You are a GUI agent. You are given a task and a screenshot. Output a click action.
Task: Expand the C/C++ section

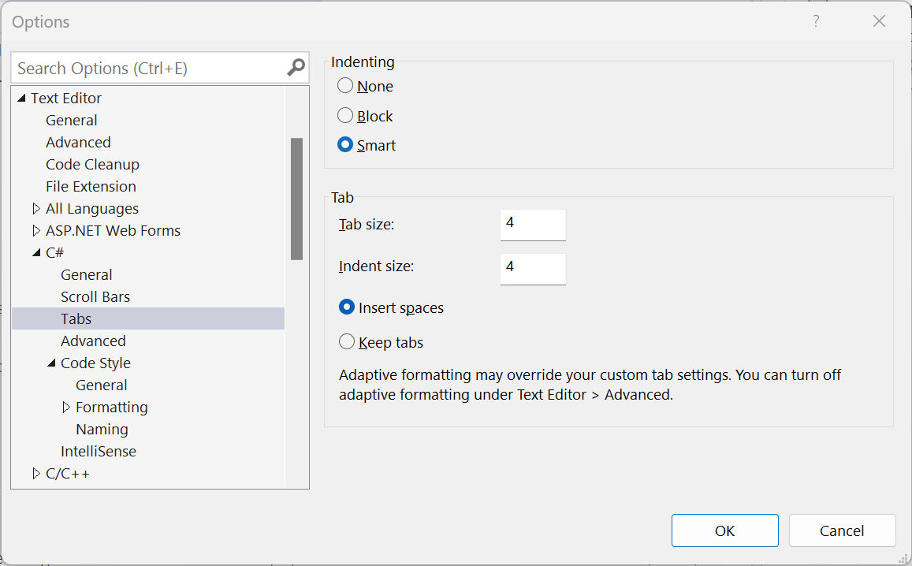point(35,473)
